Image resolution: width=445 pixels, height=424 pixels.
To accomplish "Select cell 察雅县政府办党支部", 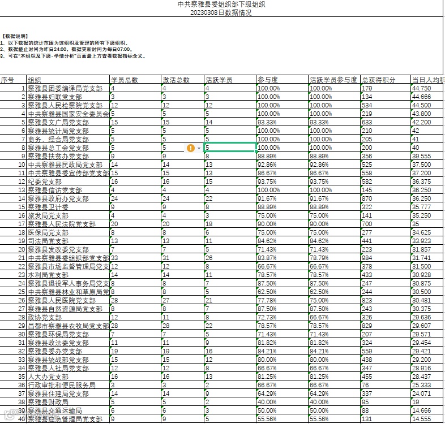I will click(x=68, y=198).
